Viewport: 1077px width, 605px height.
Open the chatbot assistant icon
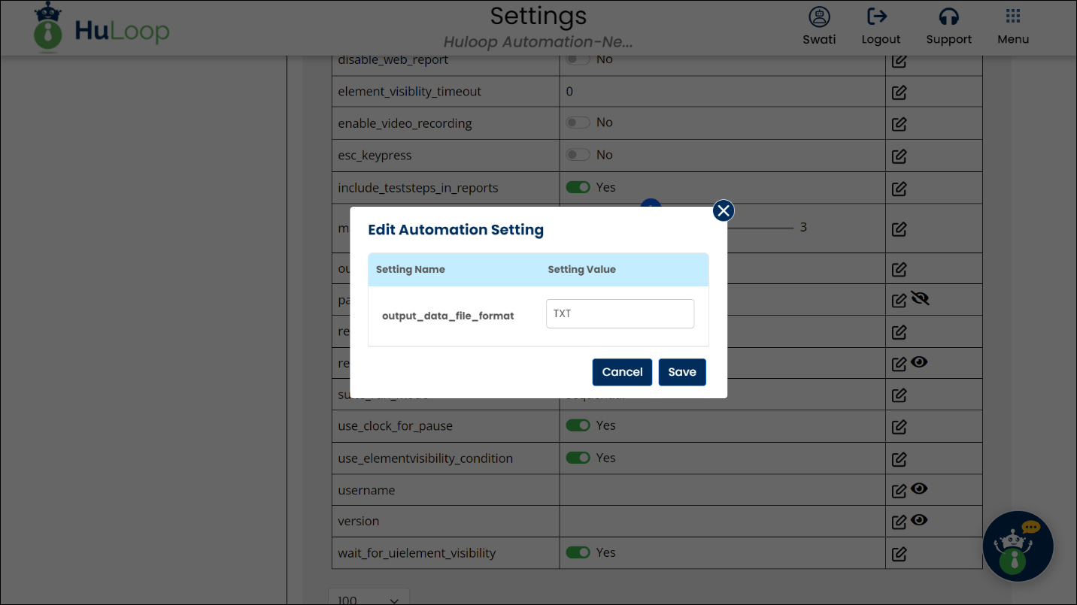pyautogui.click(x=1018, y=546)
